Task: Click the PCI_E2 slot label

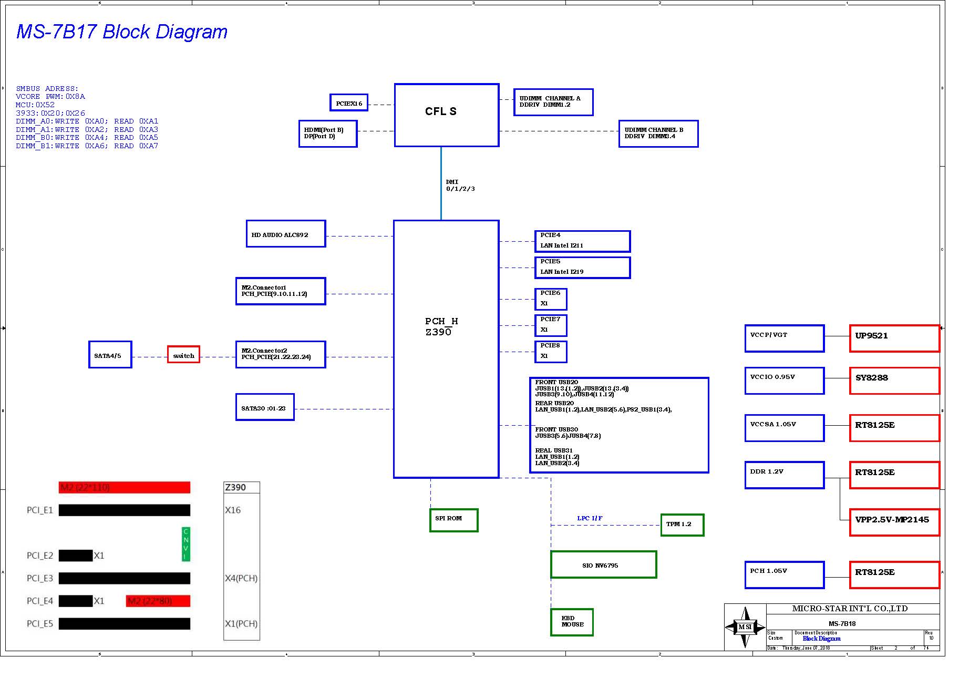Action: [x=40, y=556]
